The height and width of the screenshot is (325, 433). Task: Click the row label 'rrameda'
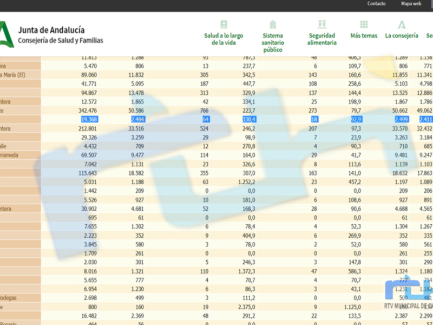[x=9, y=155]
